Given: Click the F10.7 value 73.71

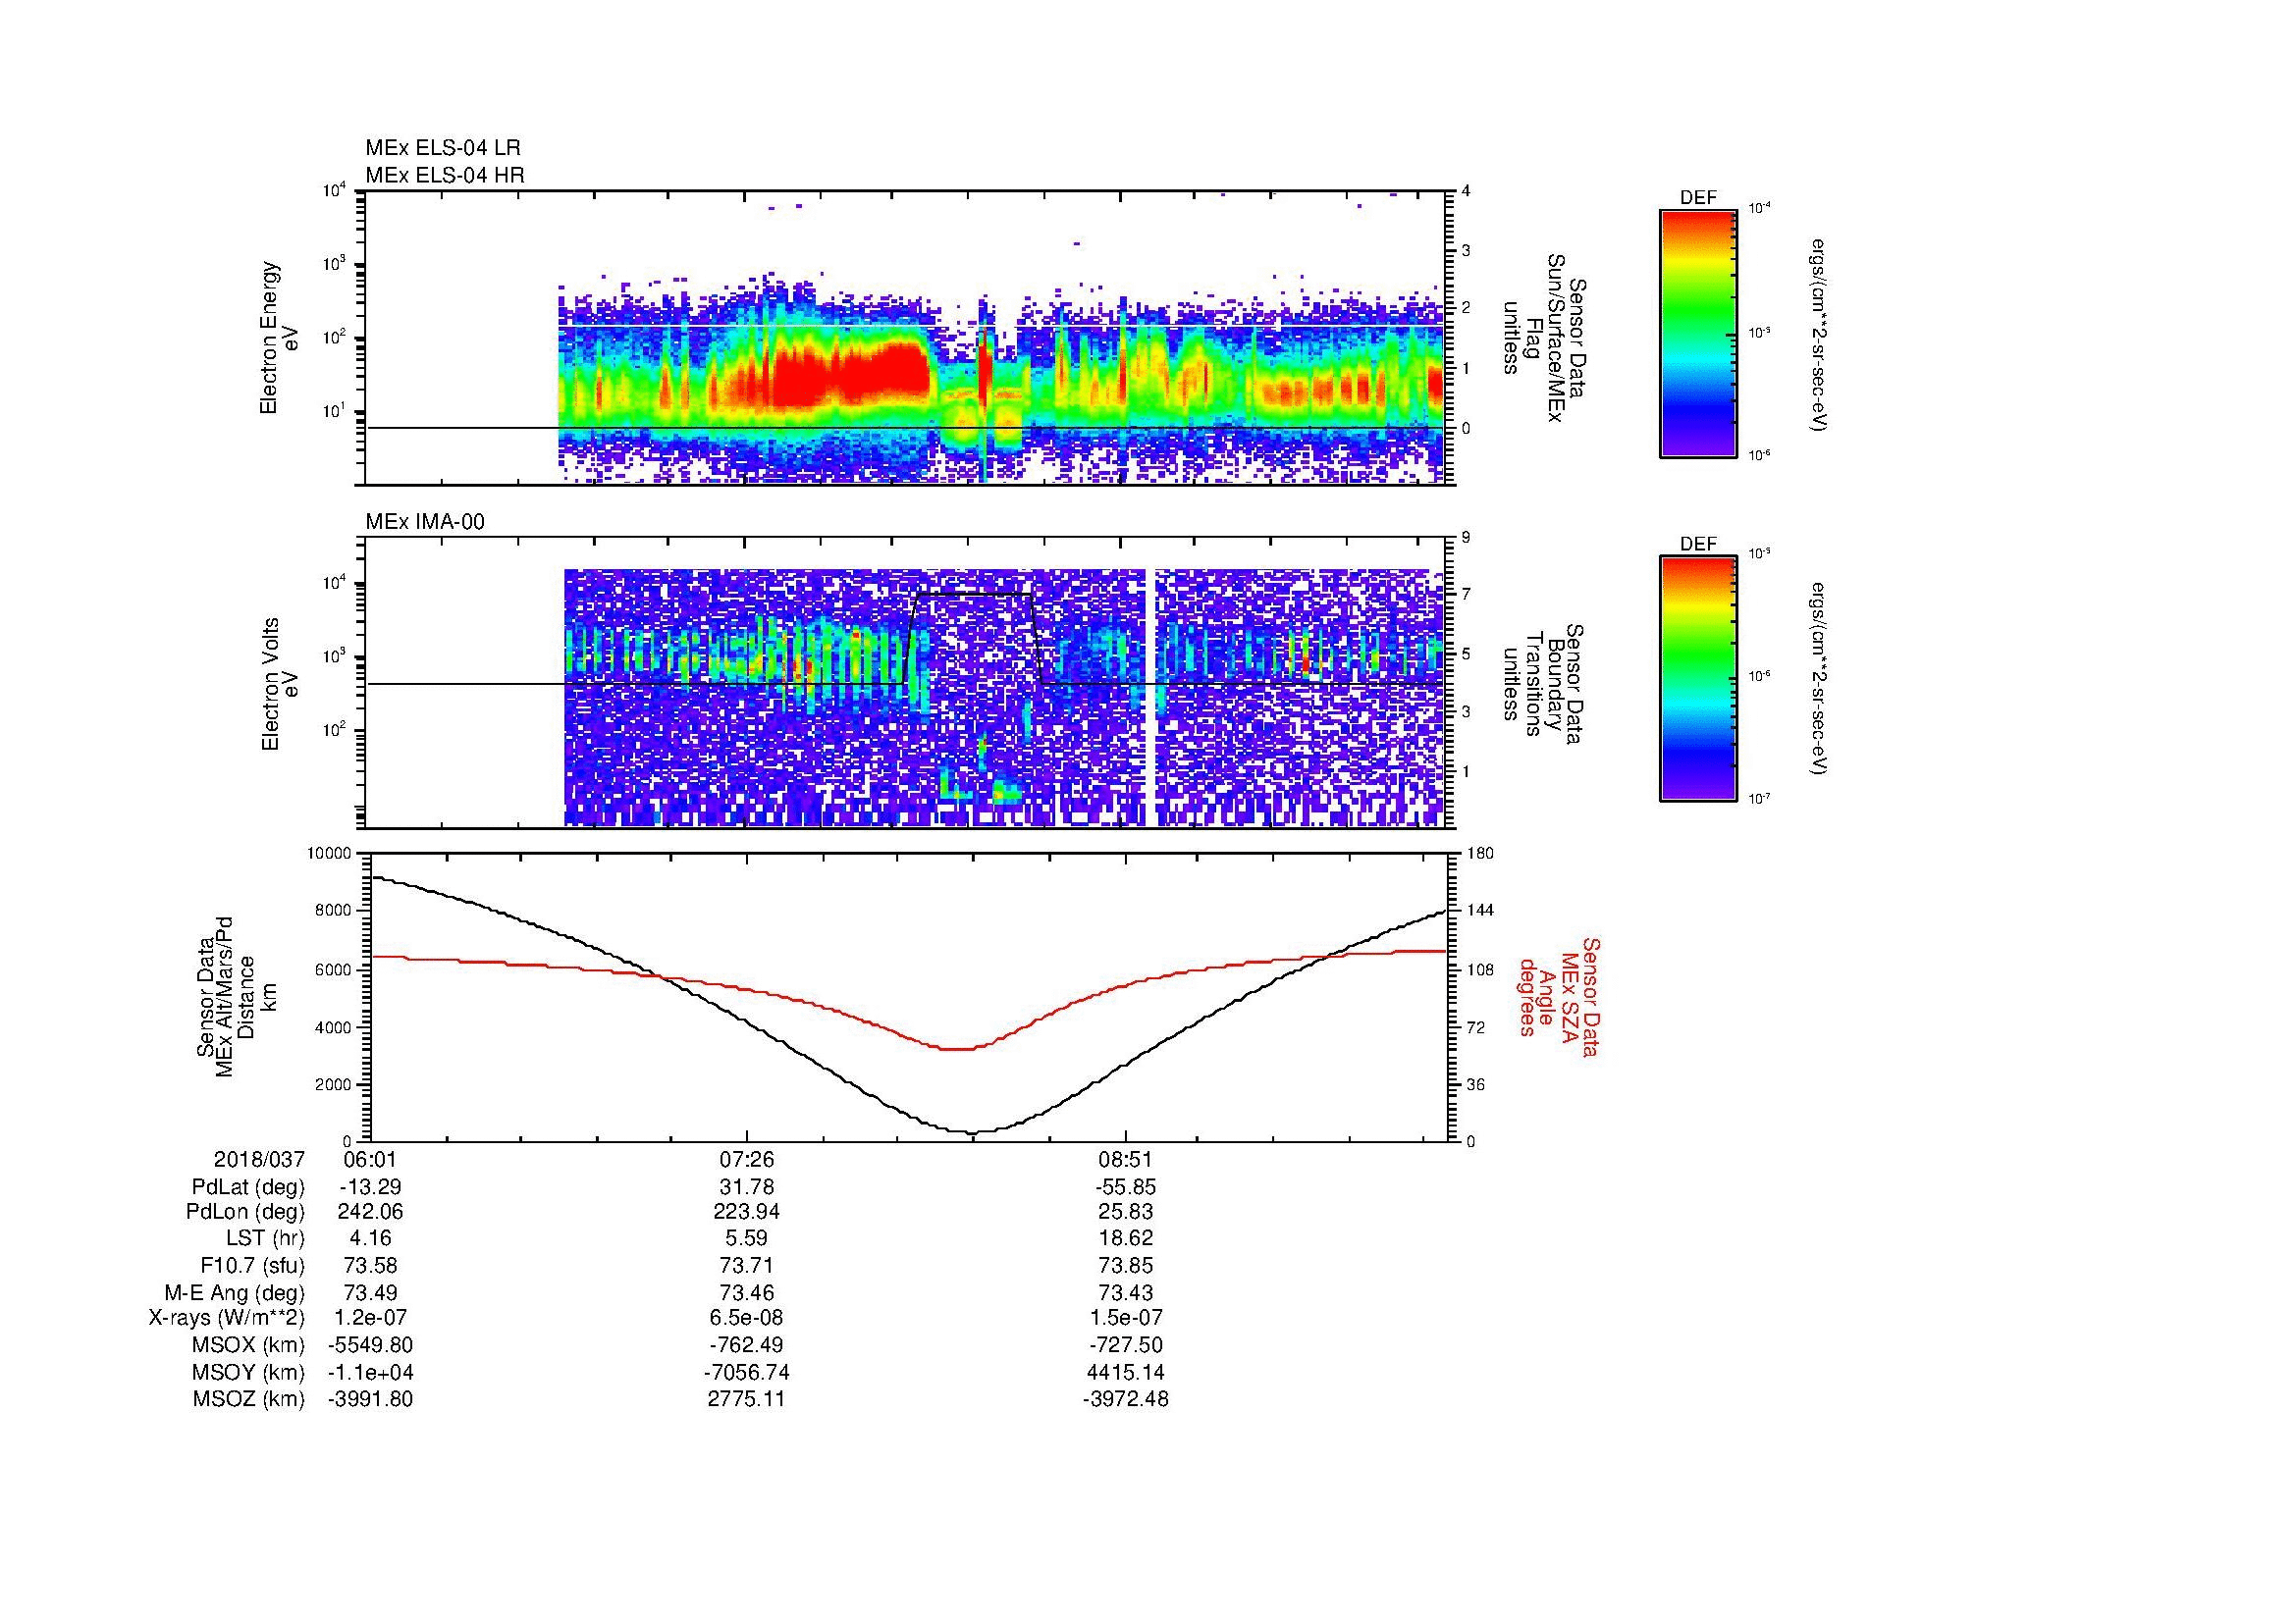Looking at the screenshot, I should [747, 1266].
